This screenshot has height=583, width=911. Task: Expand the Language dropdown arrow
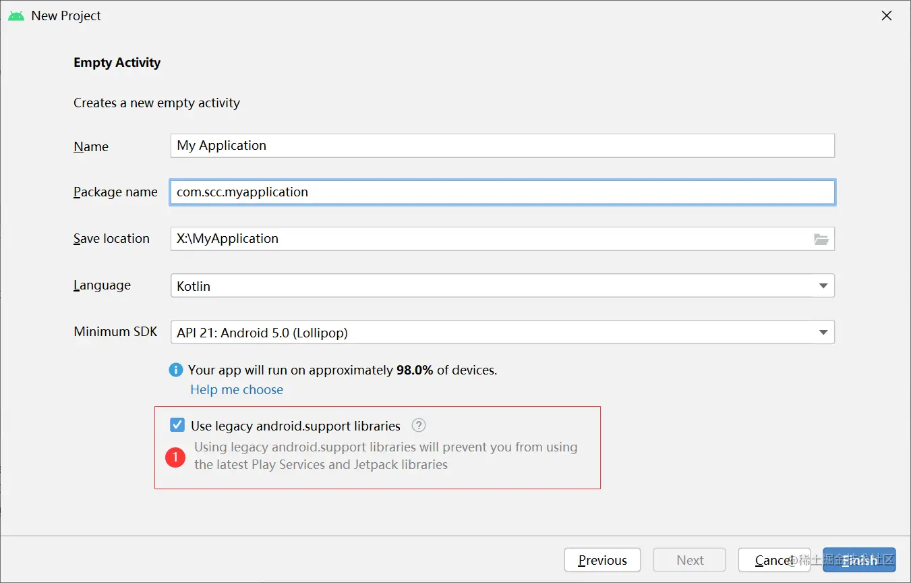pyautogui.click(x=823, y=286)
